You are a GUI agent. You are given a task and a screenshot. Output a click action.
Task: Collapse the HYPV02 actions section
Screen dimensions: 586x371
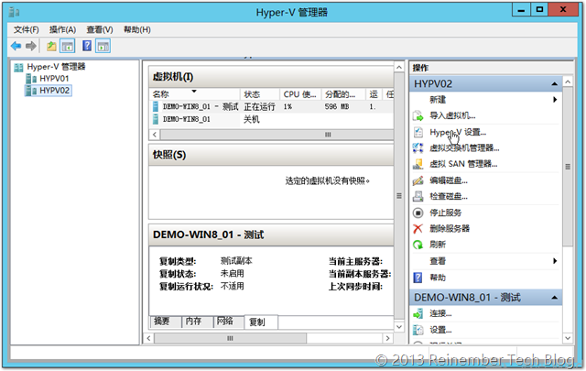555,84
